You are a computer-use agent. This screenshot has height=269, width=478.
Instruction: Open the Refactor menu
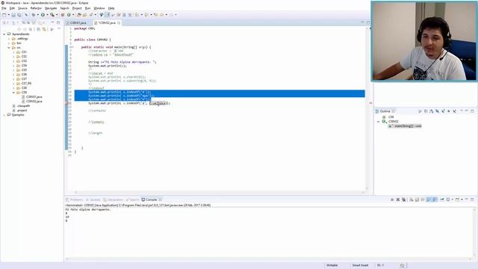(36, 8)
